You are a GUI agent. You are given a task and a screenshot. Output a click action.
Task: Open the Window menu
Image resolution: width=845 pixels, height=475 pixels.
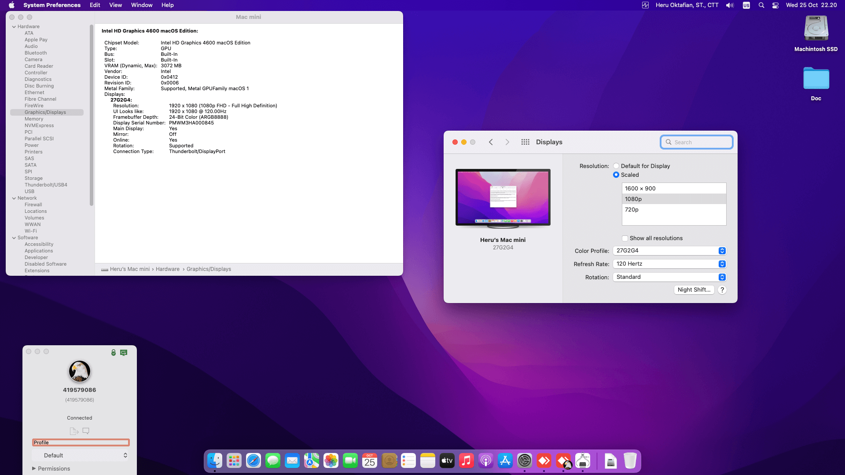coord(142,5)
